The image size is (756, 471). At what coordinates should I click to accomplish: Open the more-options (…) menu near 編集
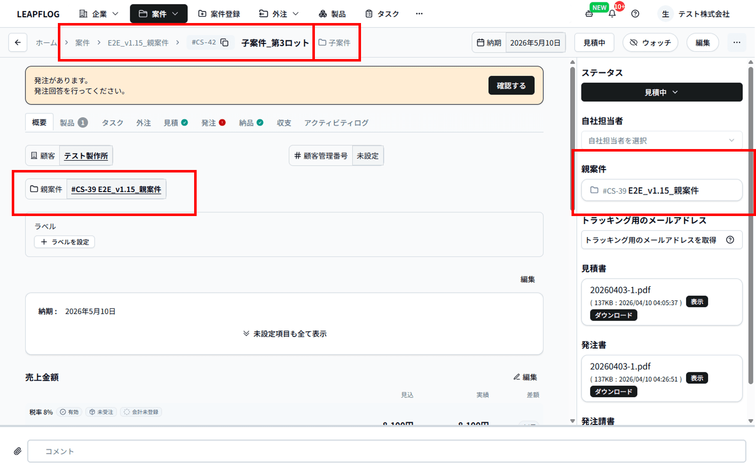pos(737,42)
